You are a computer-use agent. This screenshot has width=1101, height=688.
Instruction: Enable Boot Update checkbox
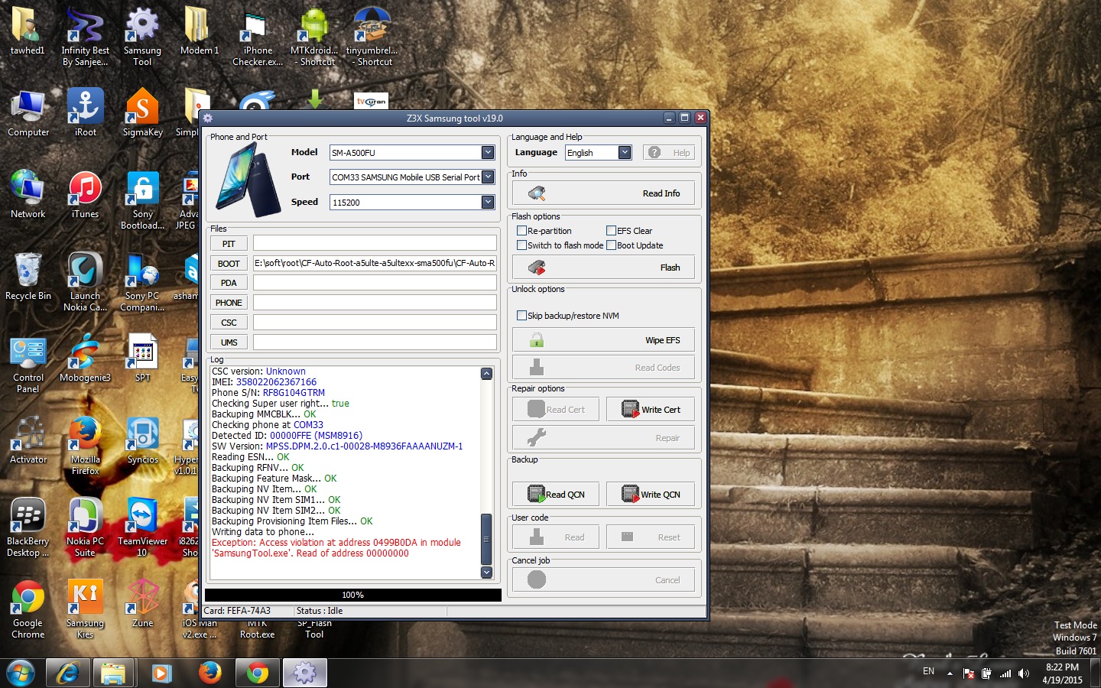[611, 245]
